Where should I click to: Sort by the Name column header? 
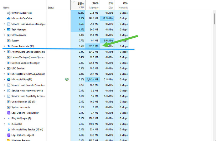(23, 5)
